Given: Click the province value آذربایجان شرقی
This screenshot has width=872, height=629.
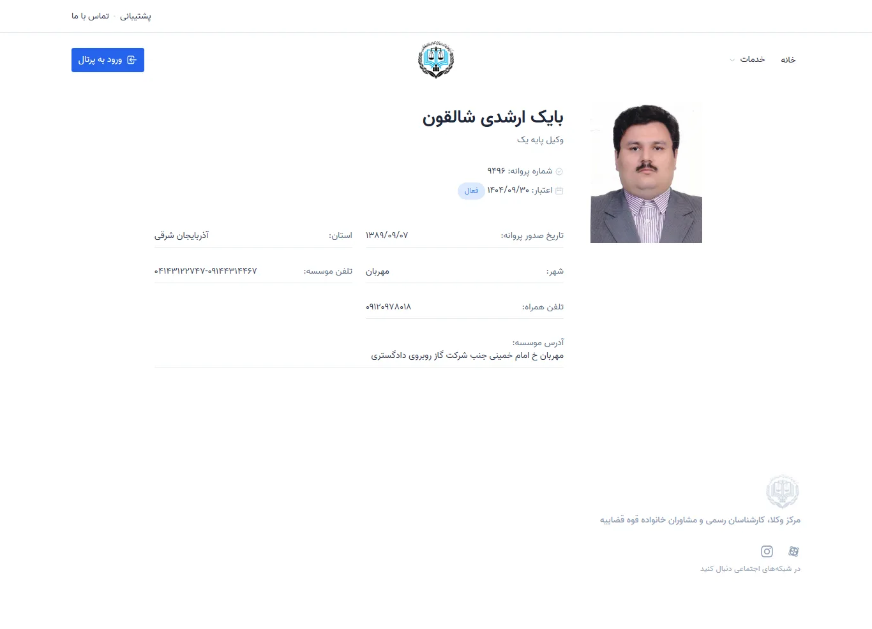Looking at the screenshot, I should click(x=181, y=235).
